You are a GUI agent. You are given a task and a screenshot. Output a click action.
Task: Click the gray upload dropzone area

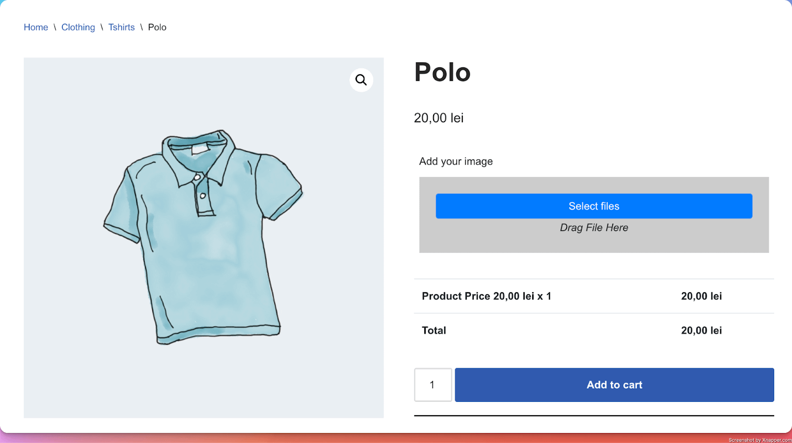click(x=594, y=243)
